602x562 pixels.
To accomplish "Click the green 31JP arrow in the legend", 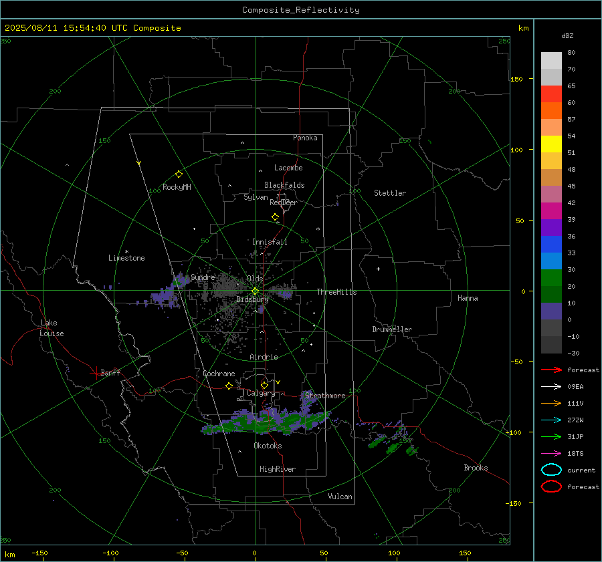I will [x=551, y=436].
